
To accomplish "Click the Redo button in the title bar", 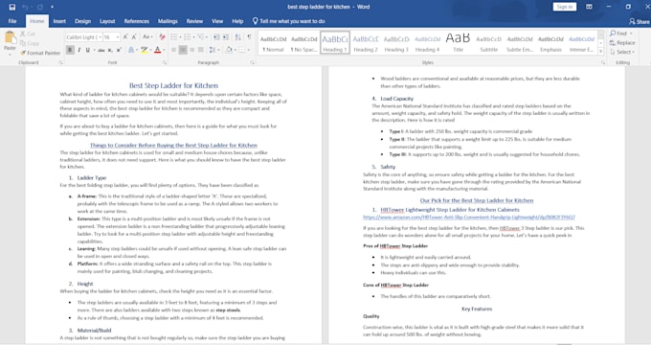I will coord(40,7).
